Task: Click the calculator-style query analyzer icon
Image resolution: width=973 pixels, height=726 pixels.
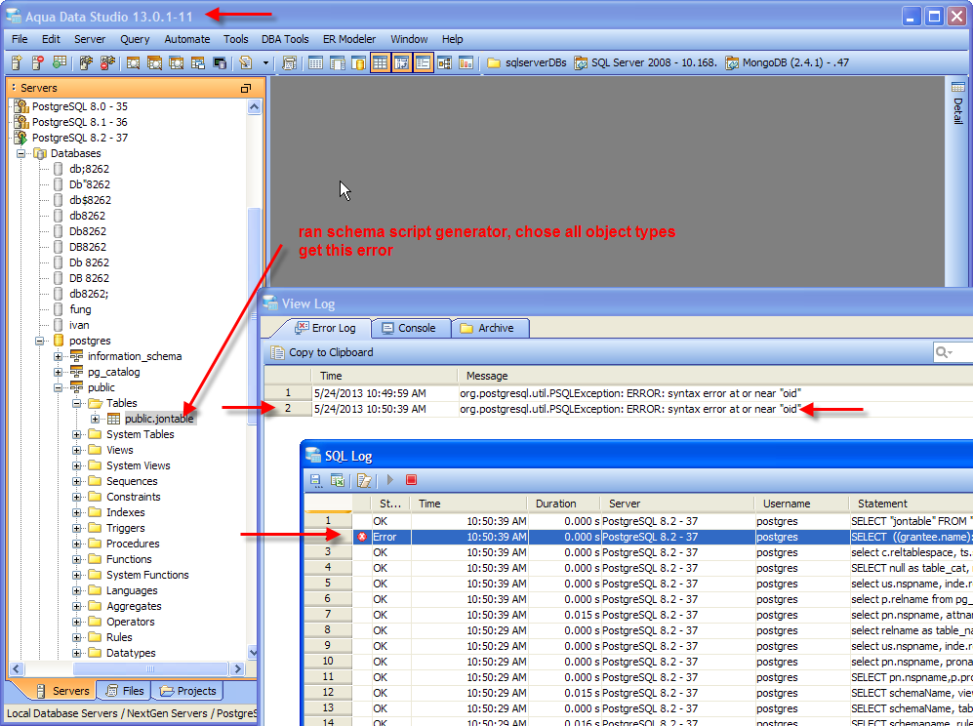Action: coord(289,62)
